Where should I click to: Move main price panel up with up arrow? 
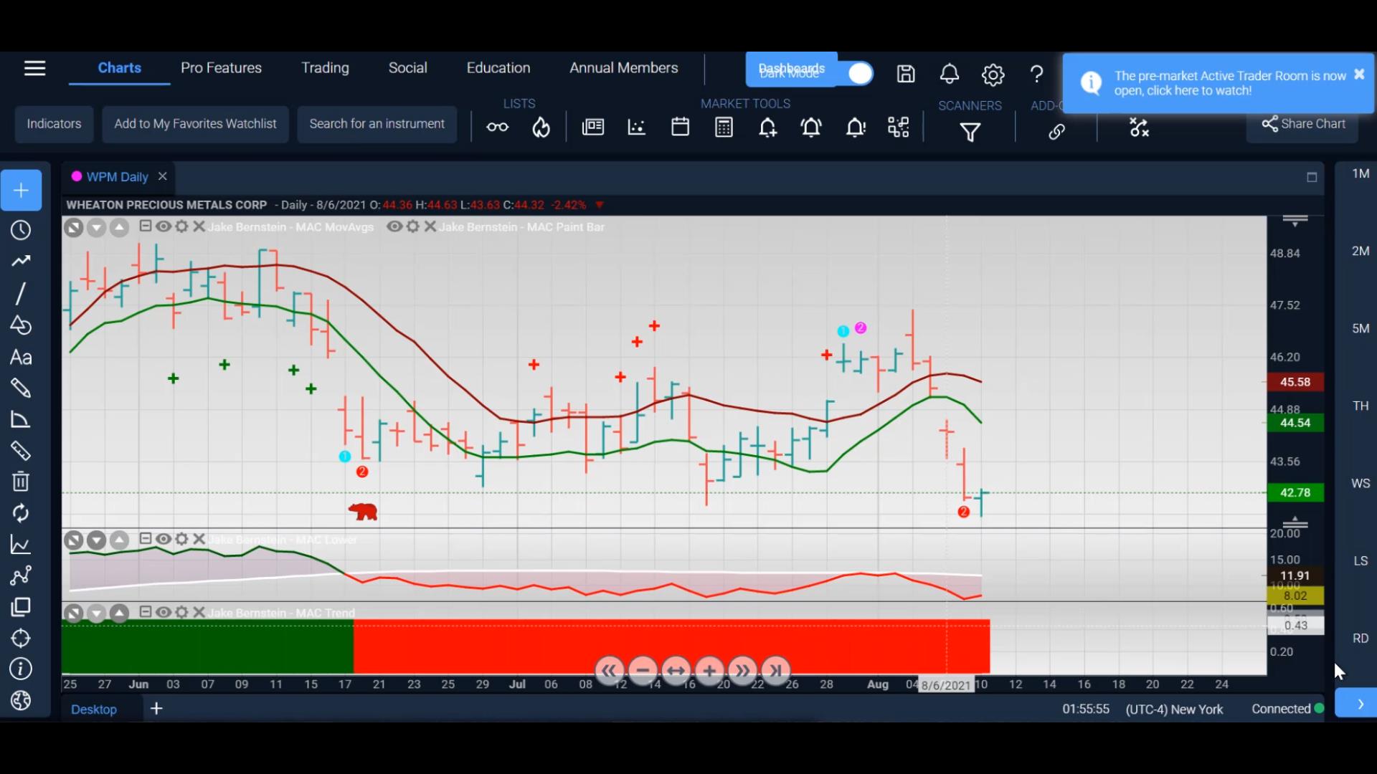[x=119, y=228]
